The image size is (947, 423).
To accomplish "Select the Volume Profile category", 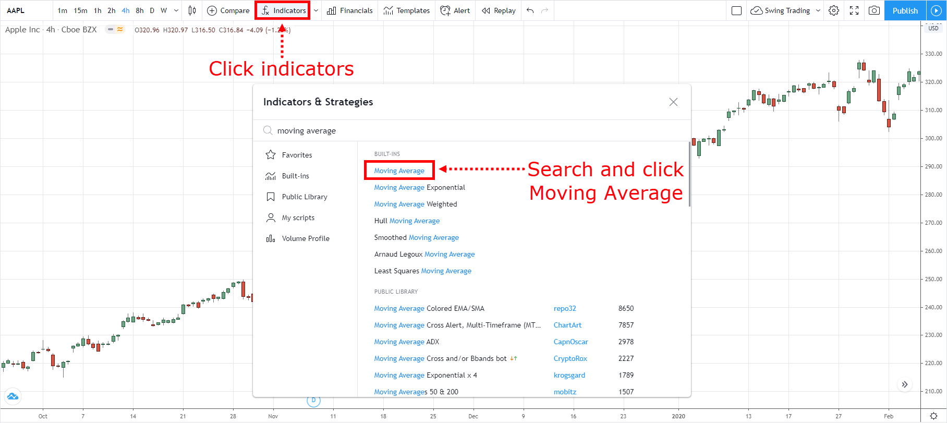I will (305, 238).
